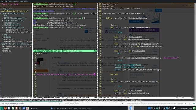Expand IXmlLibraryList/ folder in tree
This screenshot has height=110, width=196.
click(x=3, y=25)
